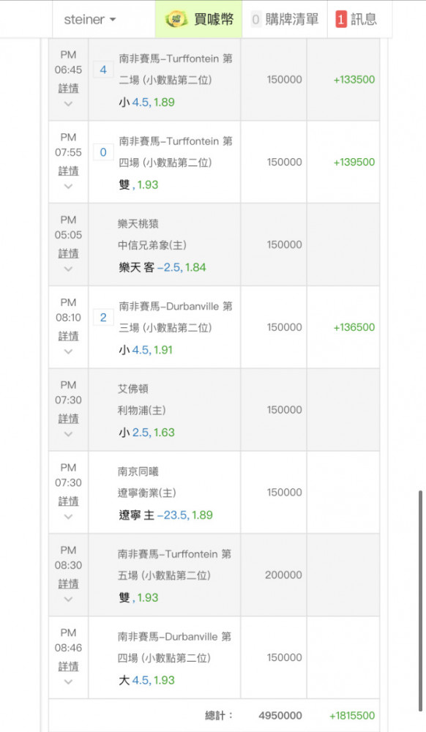
Task: Expand chevron under the 05:05 bet row
Action: click(x=68, y=269)
